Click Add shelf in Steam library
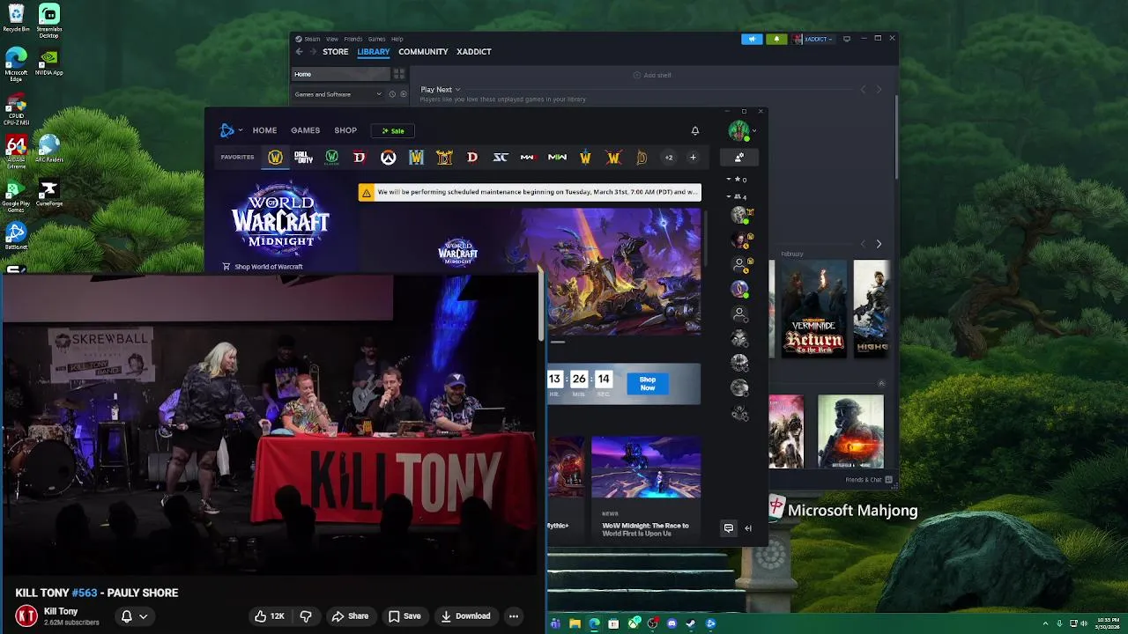 click(x=652, y=76)
